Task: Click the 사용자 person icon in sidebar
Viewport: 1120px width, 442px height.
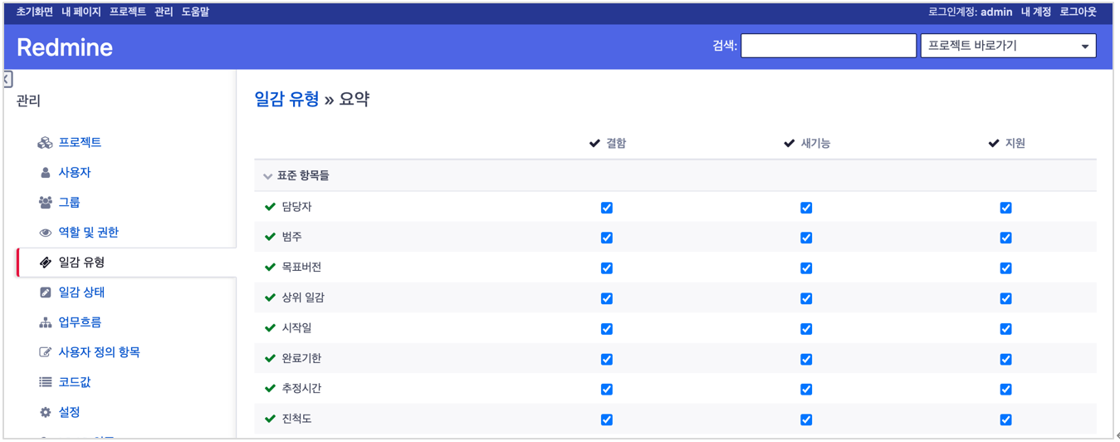Action: [45, 173]
